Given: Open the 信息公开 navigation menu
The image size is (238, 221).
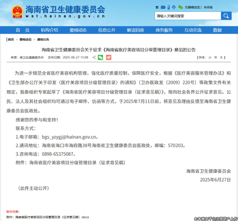Looking at the screenshot, I should tap(107, 30).
